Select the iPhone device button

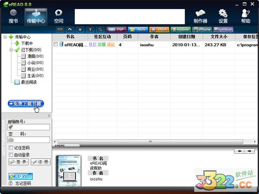[x=202, y=29]
